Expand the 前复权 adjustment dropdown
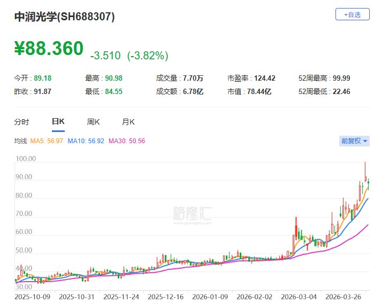374x303 pixels. [354, 141]
